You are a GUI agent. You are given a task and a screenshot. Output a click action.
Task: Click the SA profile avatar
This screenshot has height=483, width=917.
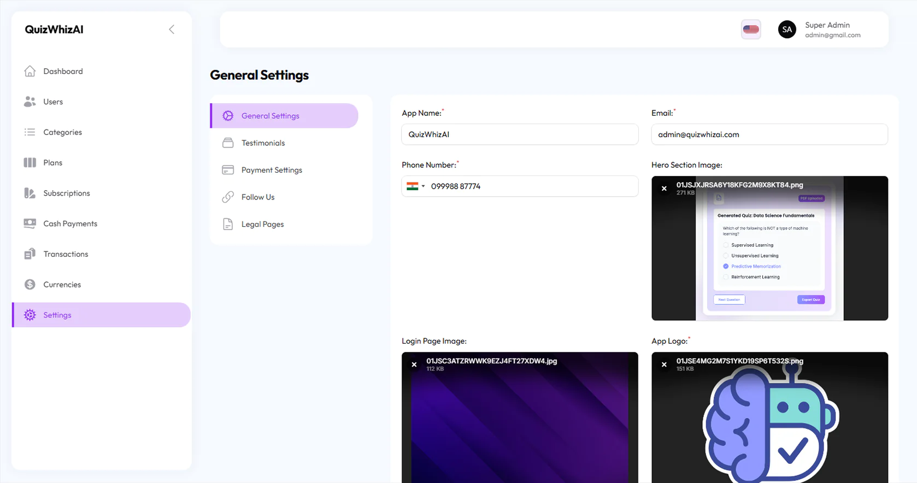click(786, 30)
